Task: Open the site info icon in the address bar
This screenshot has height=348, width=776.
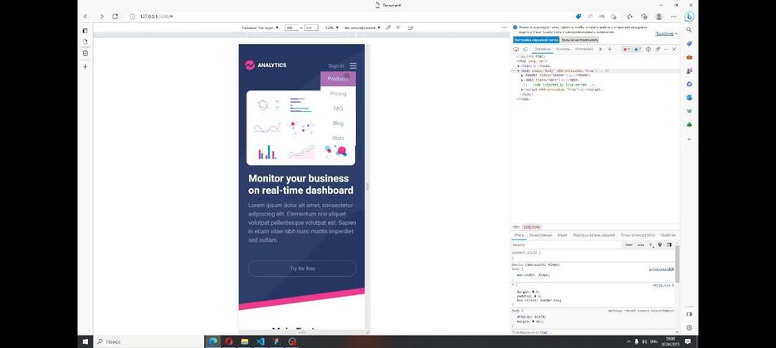Action: 132,17
